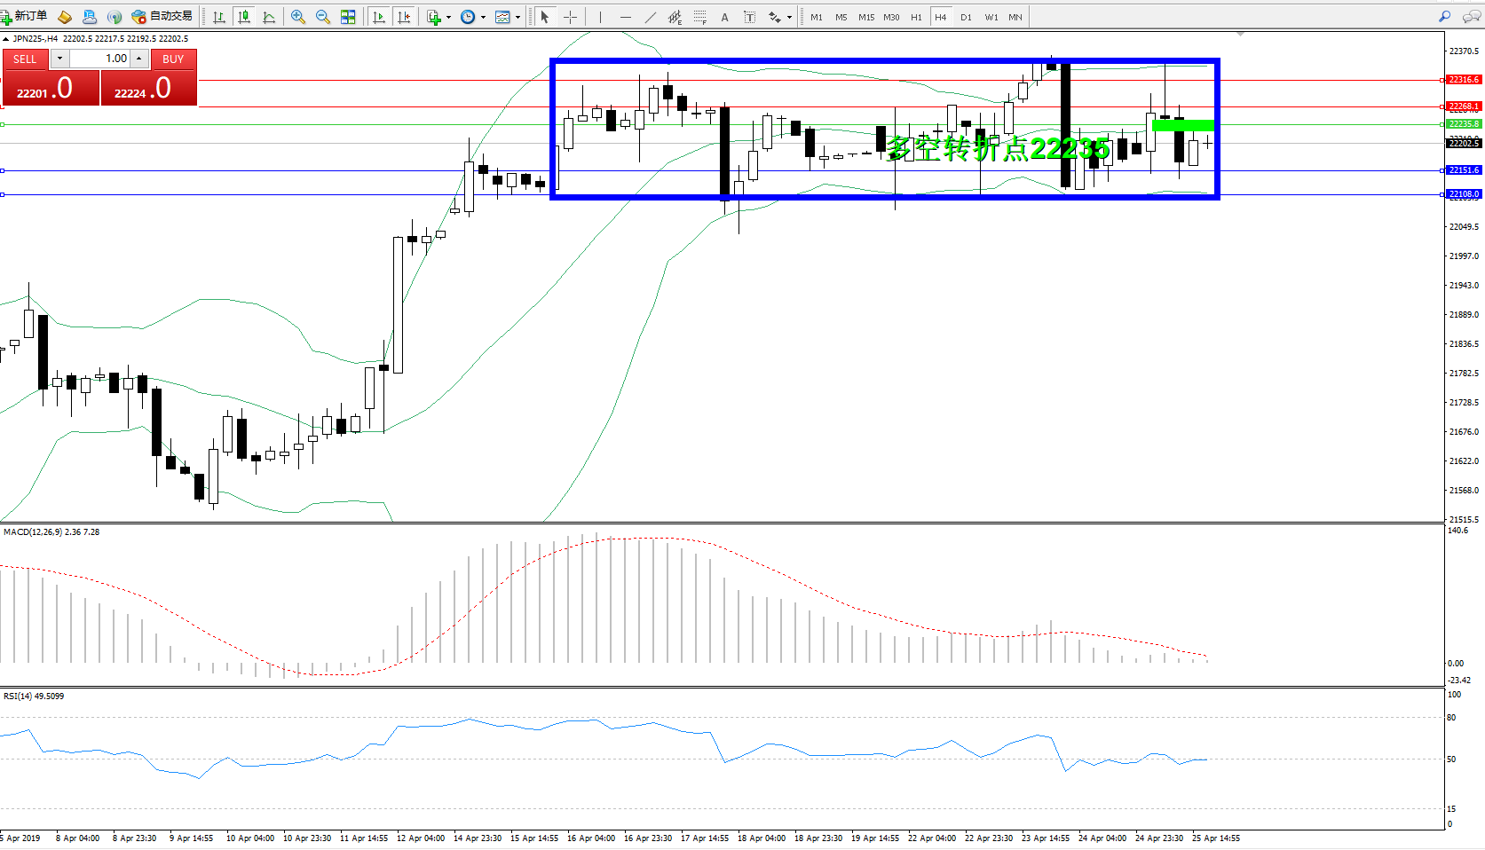This screenshot has width=1485, height=850.
Task: Open a new order with 新订单
Action: 25,16
